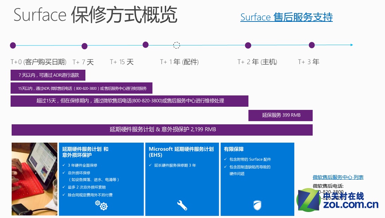Click the T+0 (客户购买日期) label
Image resolution: width=385 pixels, height=218 pixels.
point(38,62)
